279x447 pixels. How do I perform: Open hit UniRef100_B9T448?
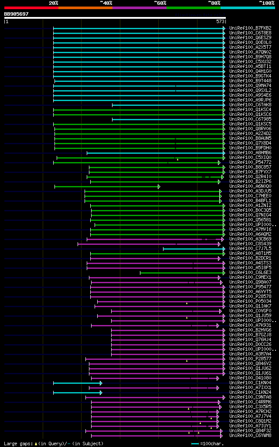tap(251, 81)
